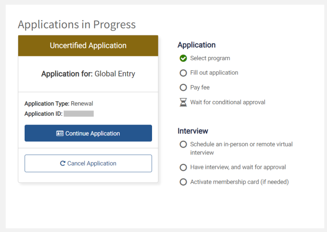Click the circle beside Fill out application

(x=183, y=73)
